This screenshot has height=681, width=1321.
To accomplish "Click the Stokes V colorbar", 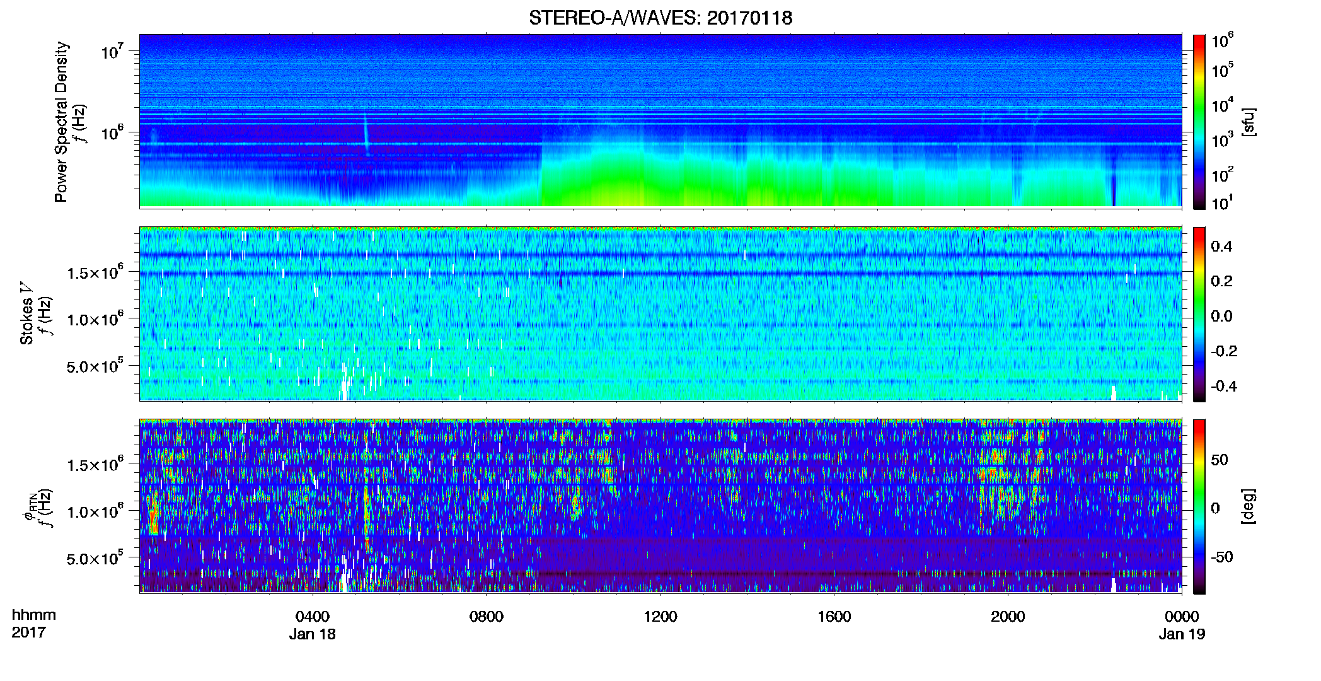I will pyautogui.click(x=1199, y=314).
